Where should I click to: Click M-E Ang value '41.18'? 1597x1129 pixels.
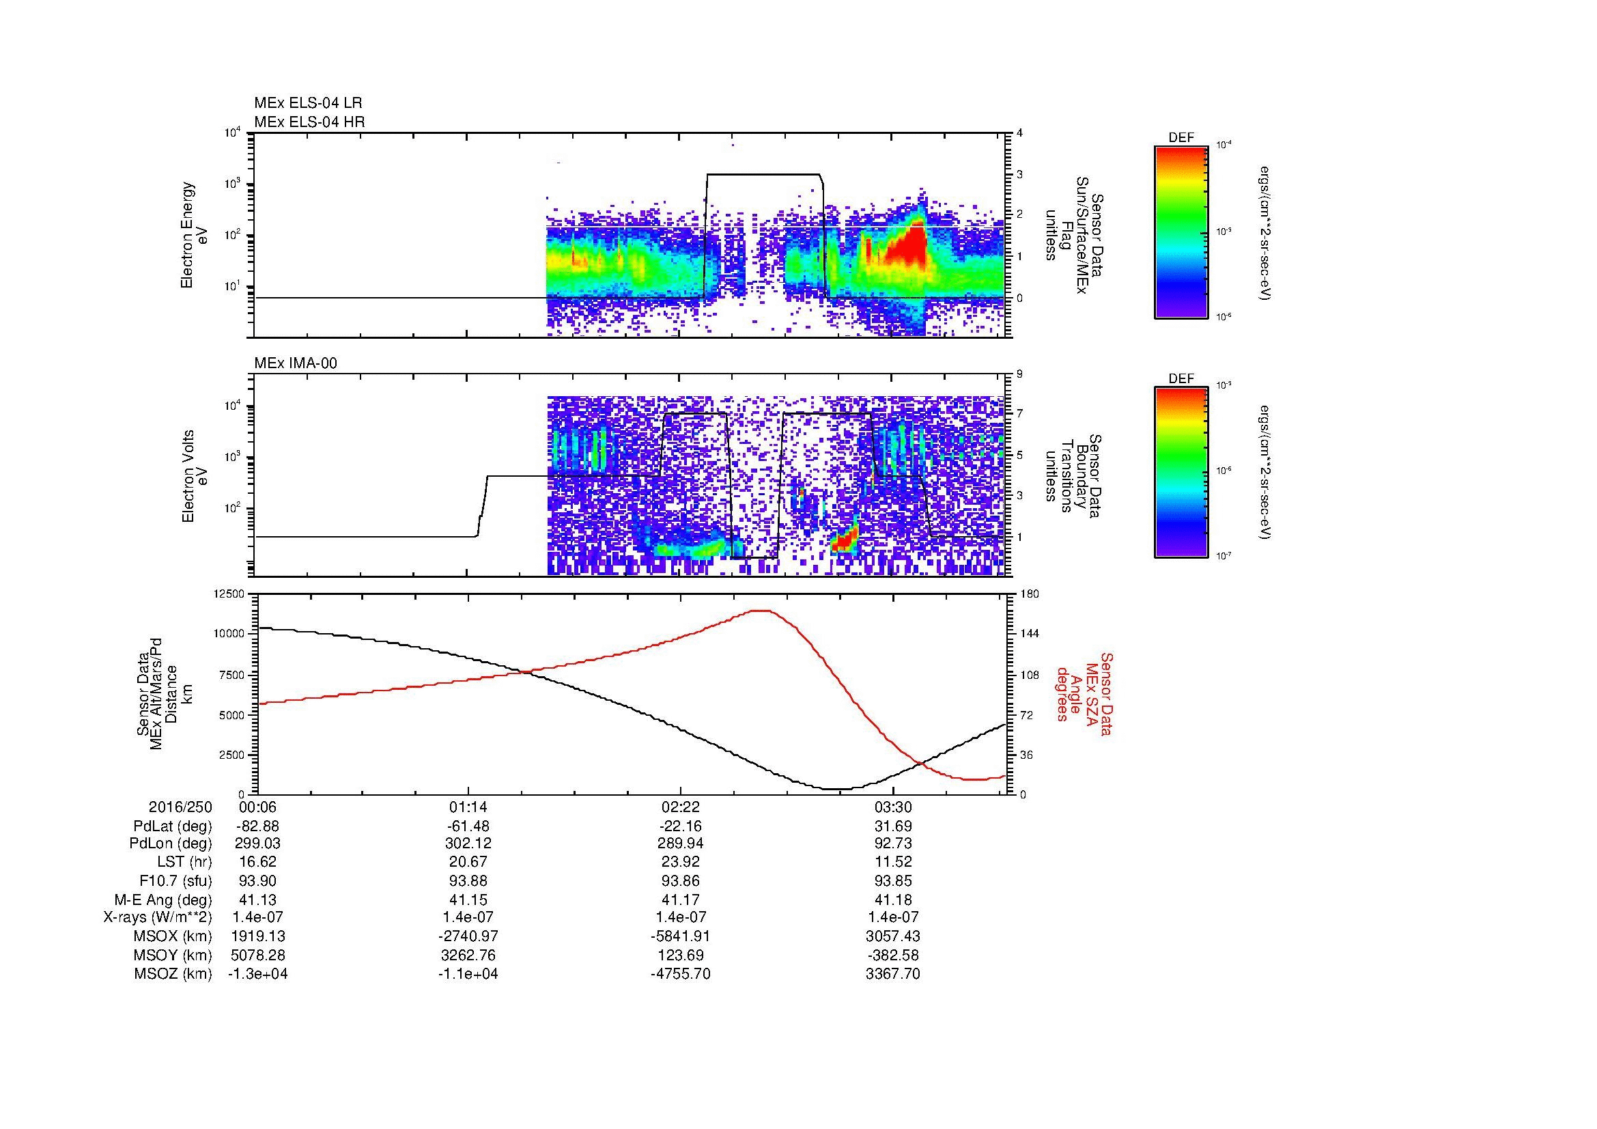(x=892, y=900)
